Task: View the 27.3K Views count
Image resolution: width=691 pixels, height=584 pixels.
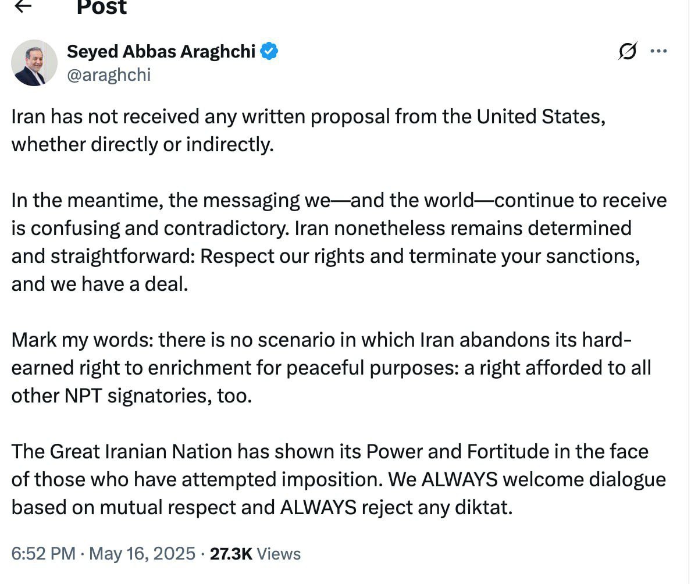Action: click(255, 554)
